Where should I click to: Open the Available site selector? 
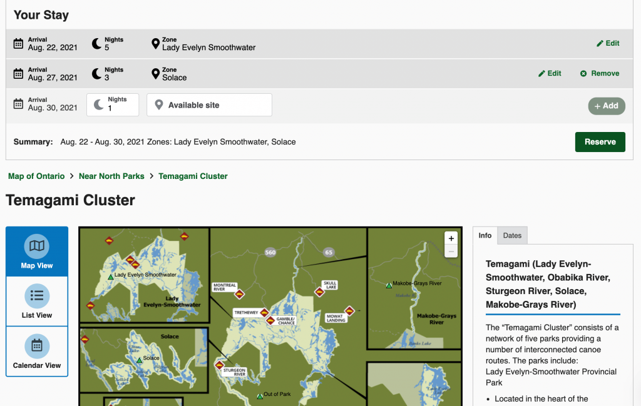[x=209, y=105]
